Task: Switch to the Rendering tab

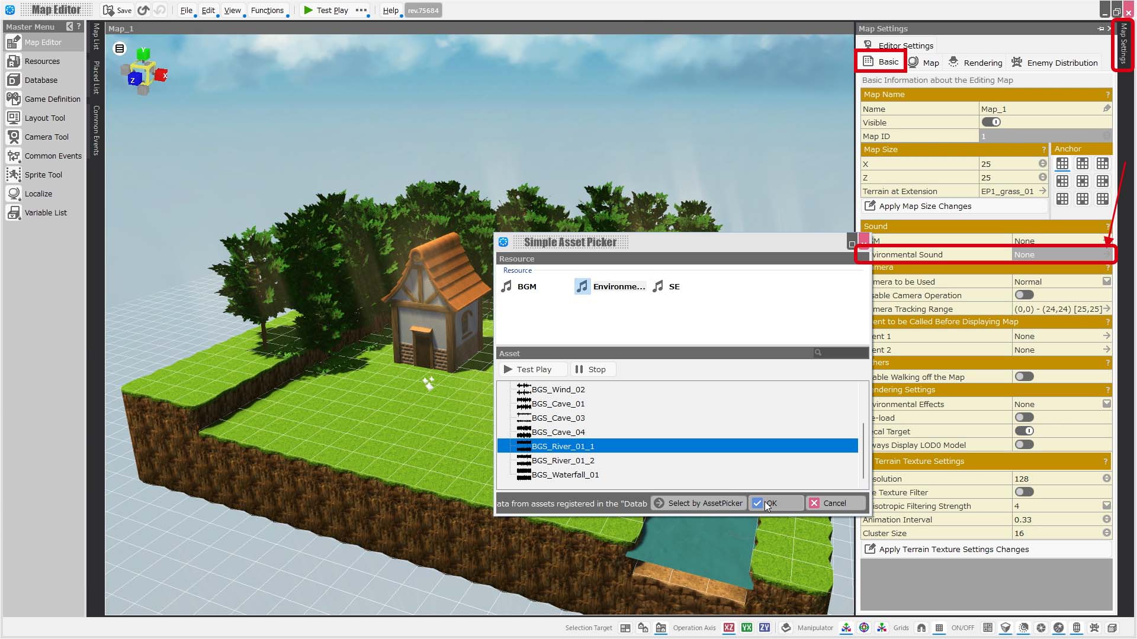Action: (x=975, y=63)
